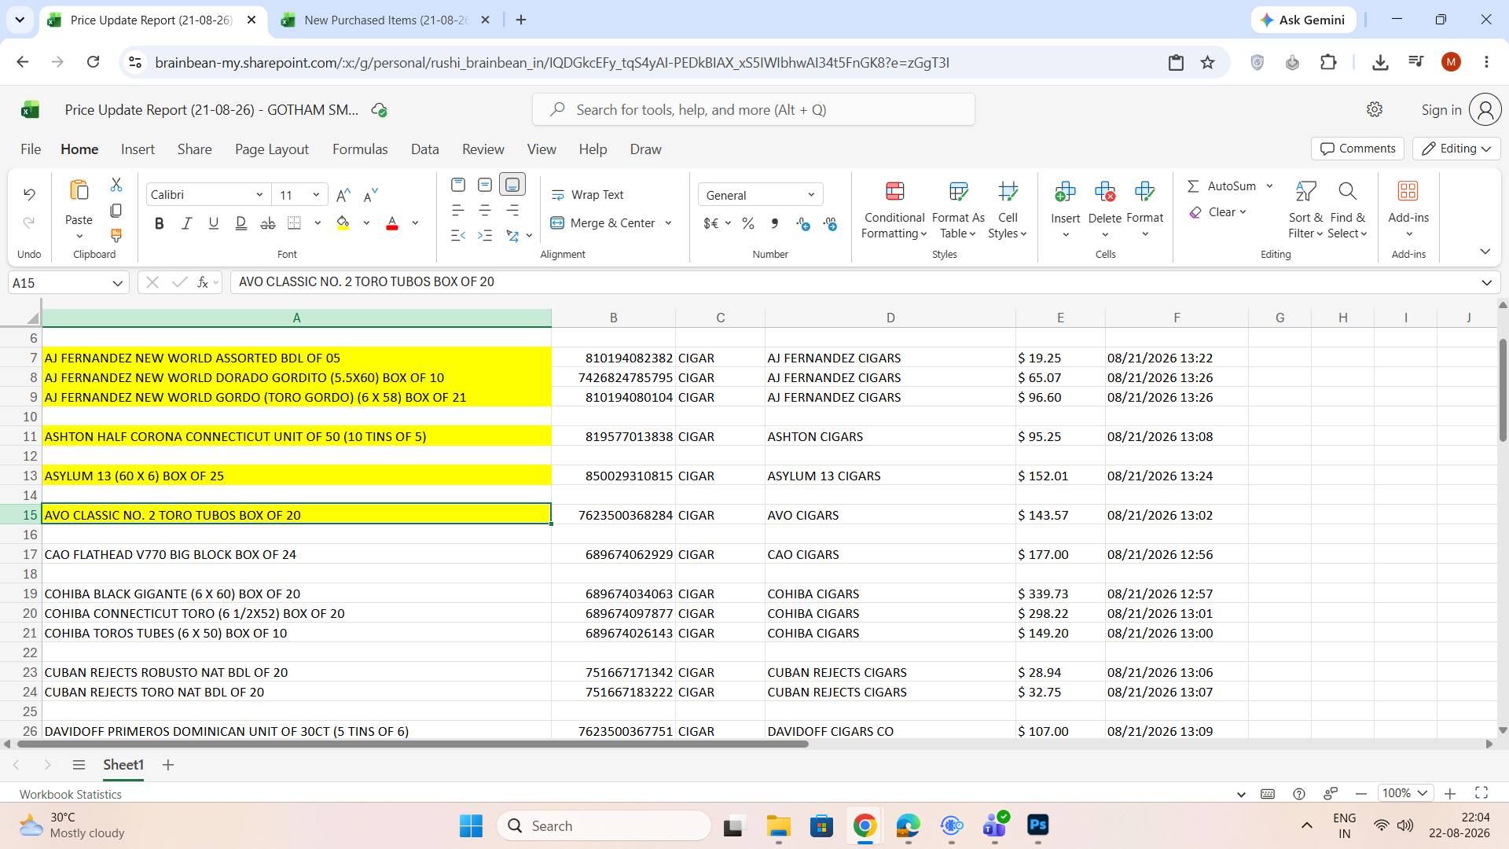This screenshot has width=1509, height=849.
Task: Open Conditional Formatting icon
Action: pyautogui.click(x=894, y=191)
